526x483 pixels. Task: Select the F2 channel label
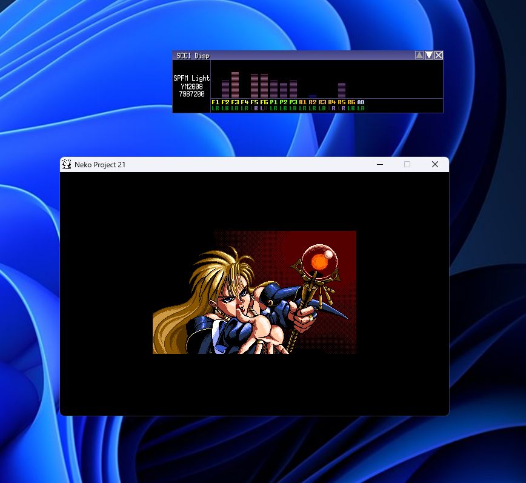point(225,102)
